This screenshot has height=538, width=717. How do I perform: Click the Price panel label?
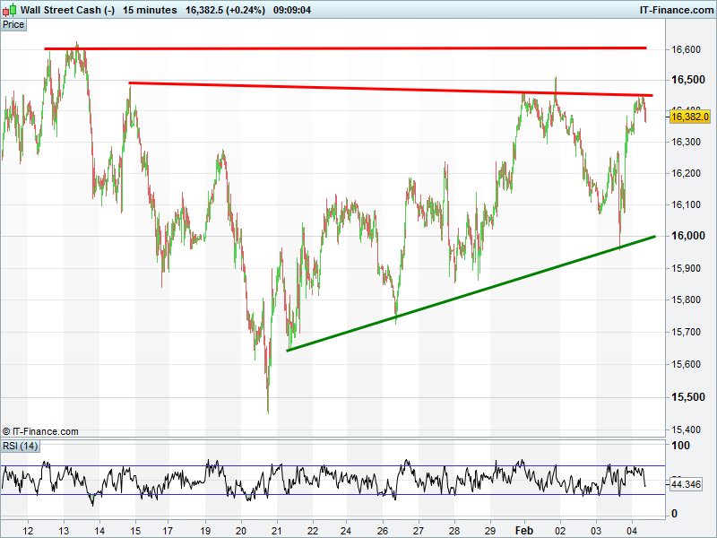[x=13, y=25]
